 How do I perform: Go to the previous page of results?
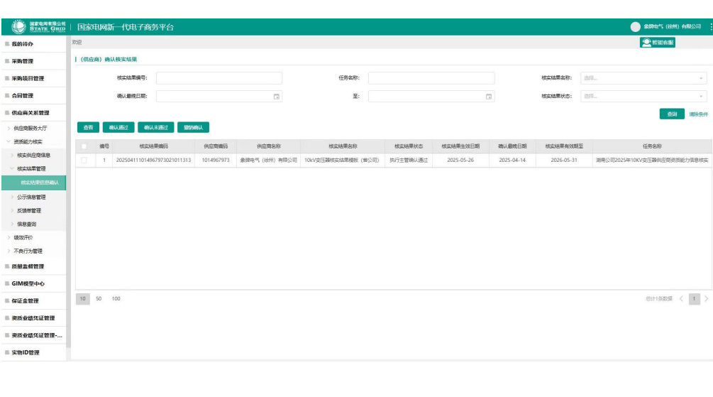682,299
